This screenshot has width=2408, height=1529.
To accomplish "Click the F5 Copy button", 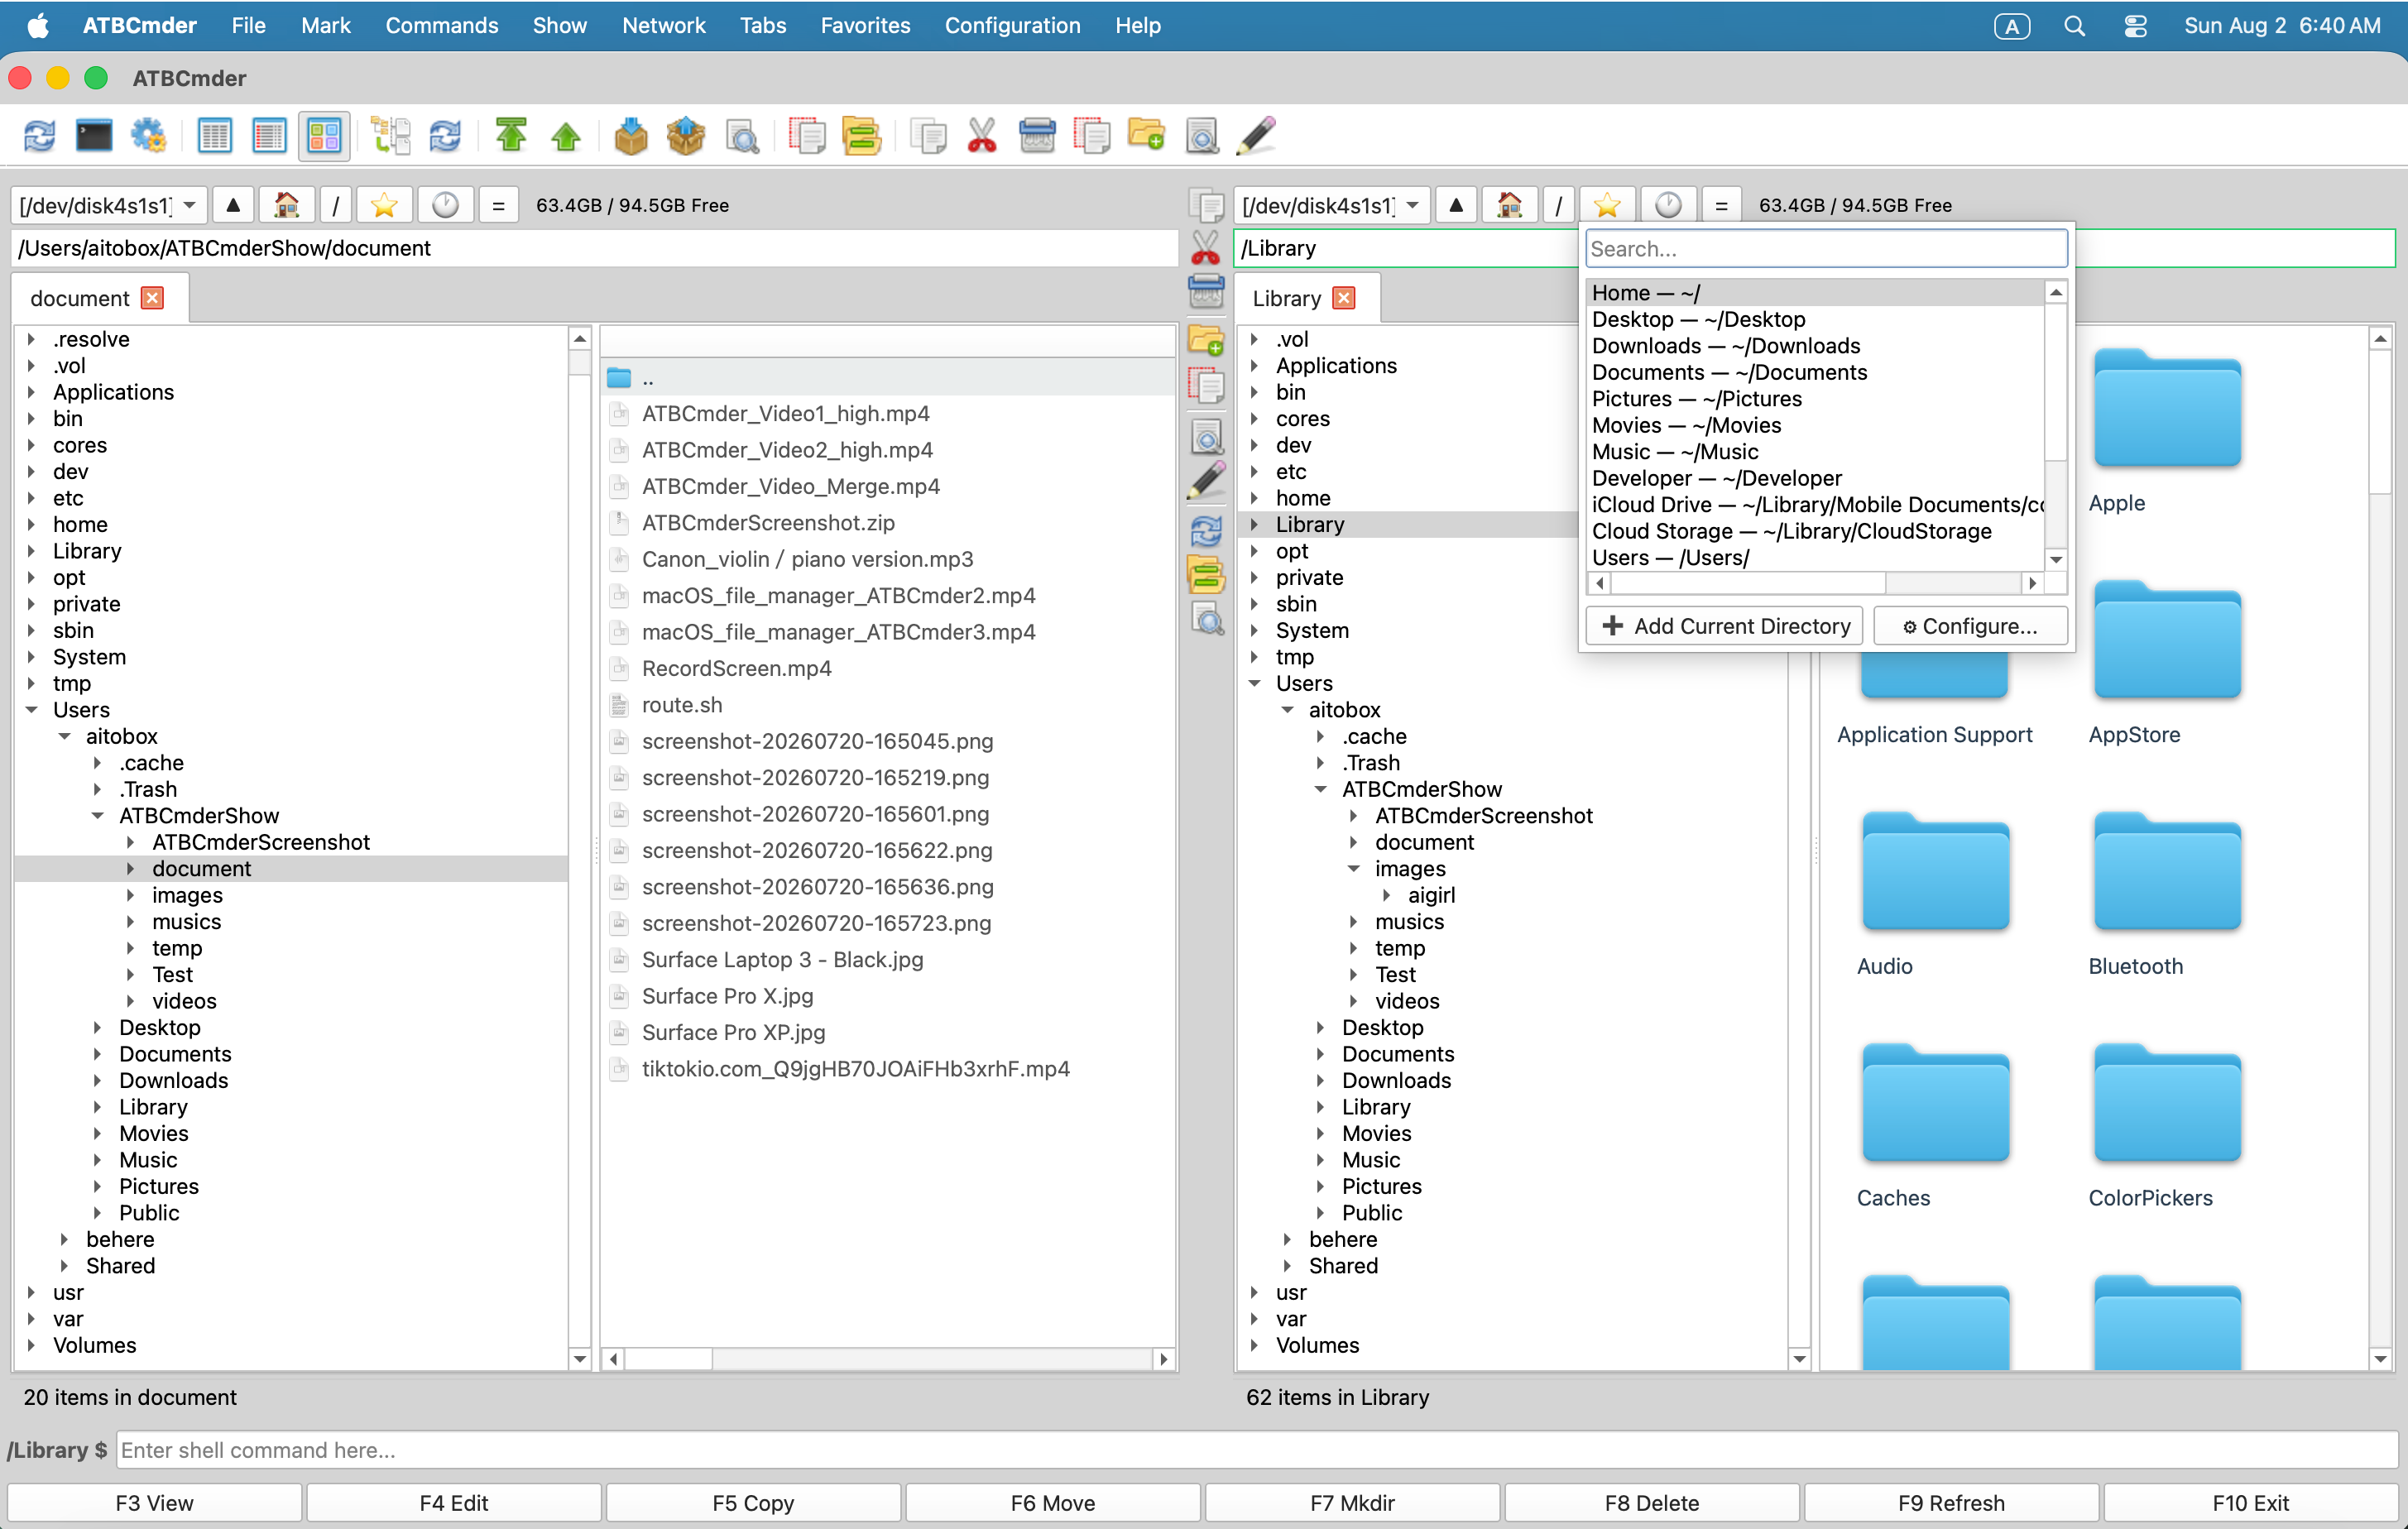I will tap(753, 1502).
